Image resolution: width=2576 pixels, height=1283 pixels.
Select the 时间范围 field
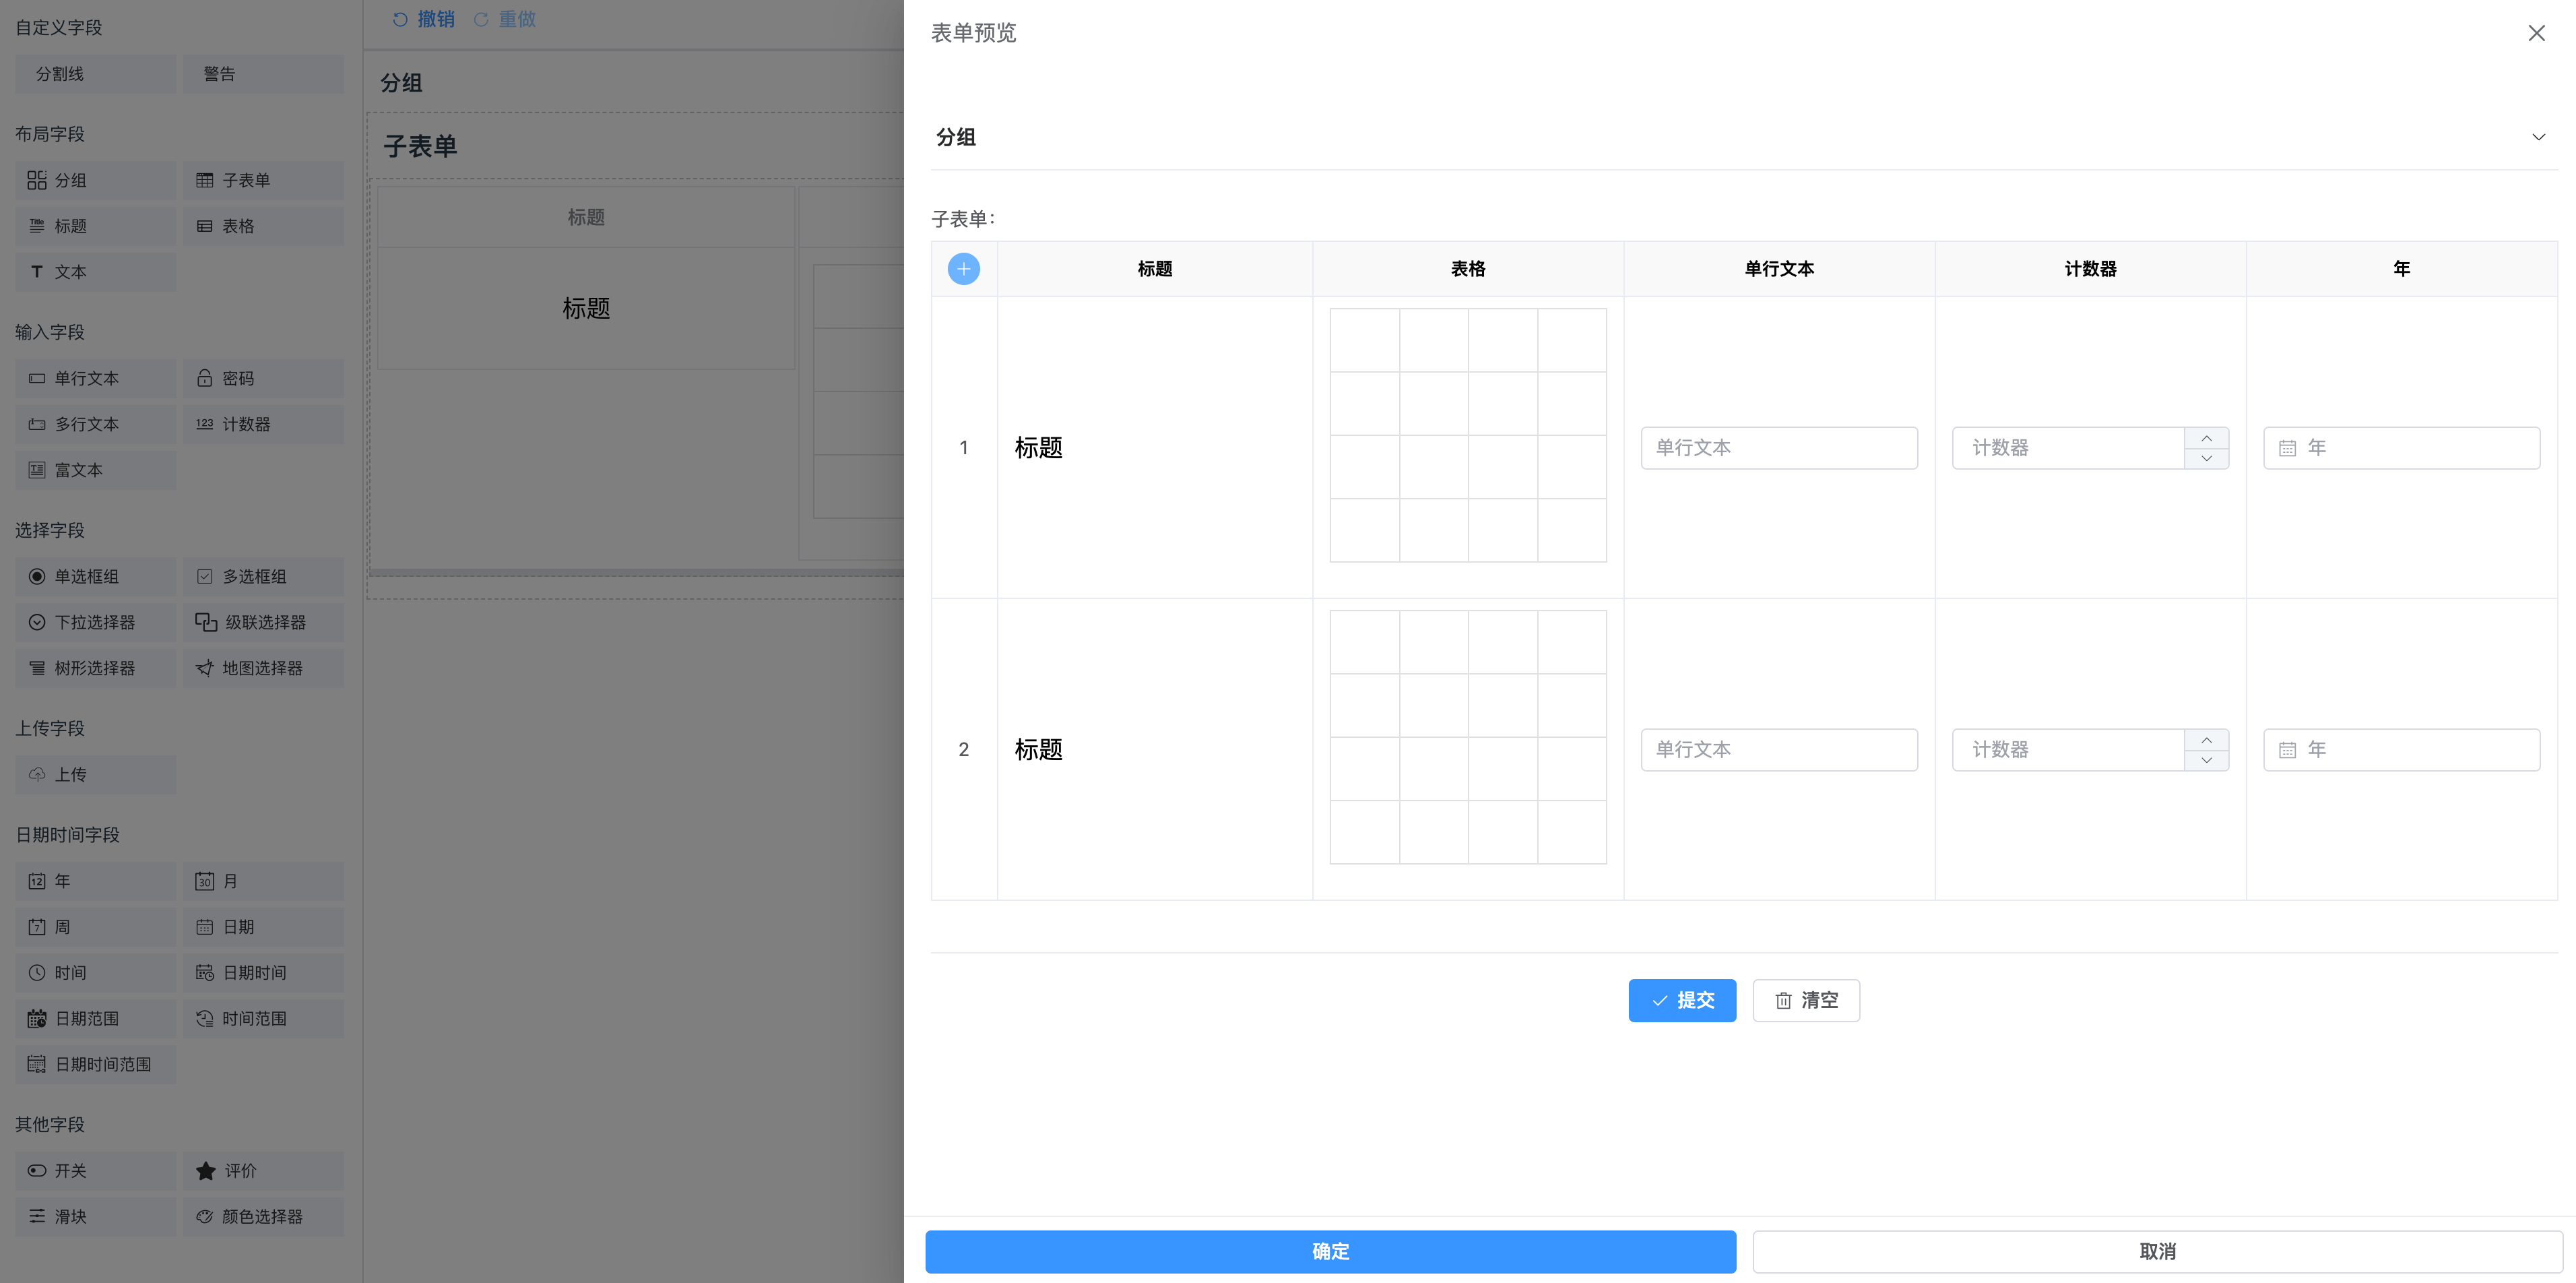pos(263,1019)
